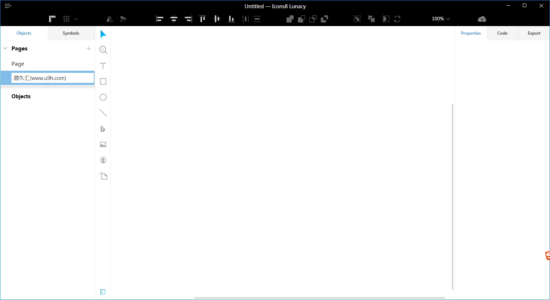Open the grid options dropdown arrow
This screenshot has width=550, height=300.
[x=76, y=19]
